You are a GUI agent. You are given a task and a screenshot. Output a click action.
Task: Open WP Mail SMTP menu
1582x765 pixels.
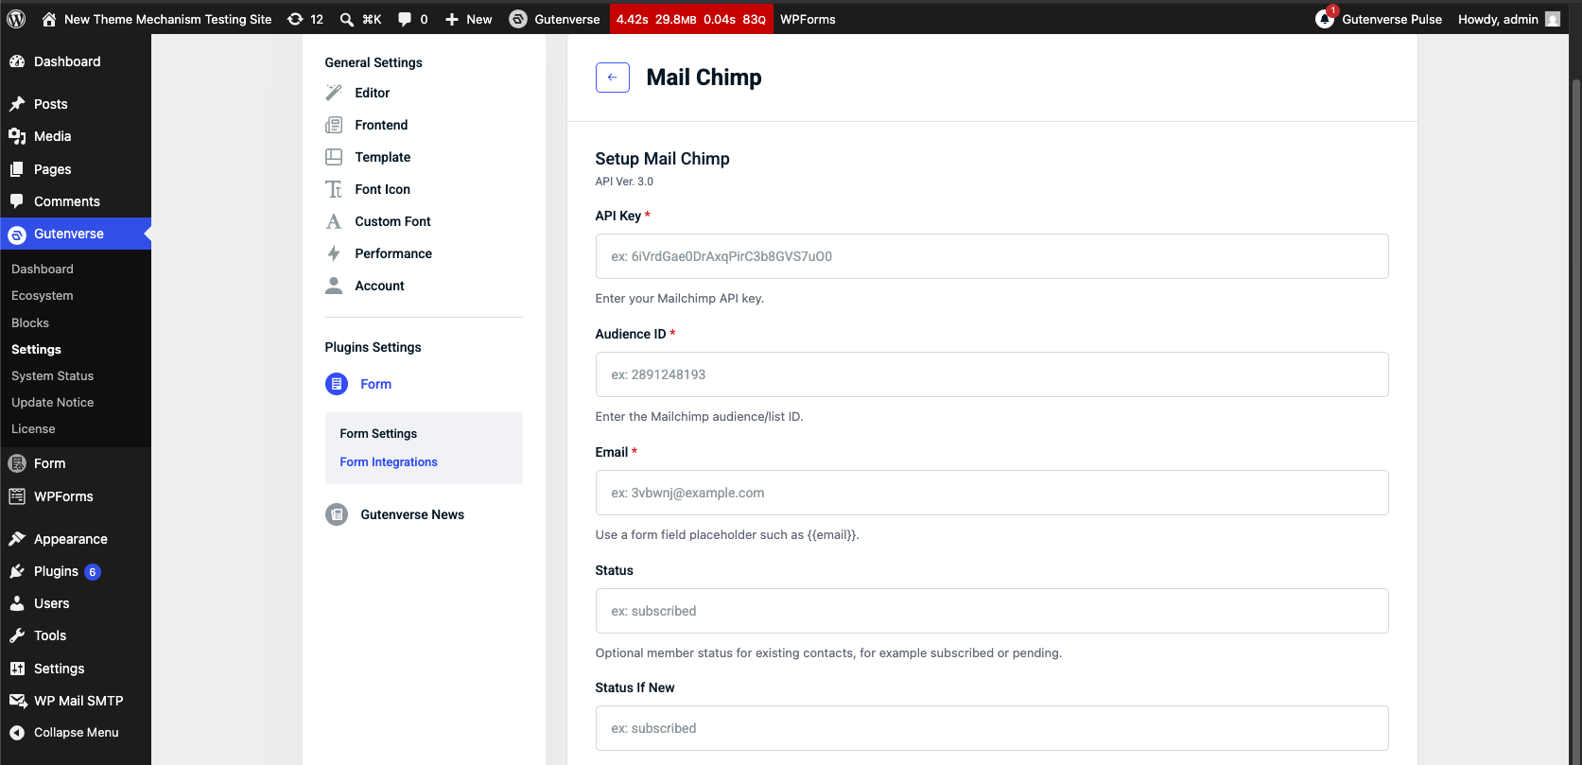click(x=76, y=701)
